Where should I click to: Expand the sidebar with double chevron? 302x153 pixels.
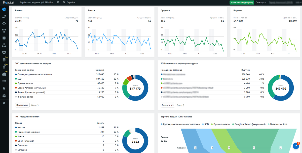point(4,103)
